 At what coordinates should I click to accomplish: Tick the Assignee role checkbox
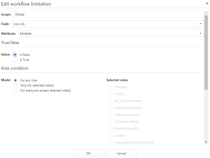tap(110, 87)
